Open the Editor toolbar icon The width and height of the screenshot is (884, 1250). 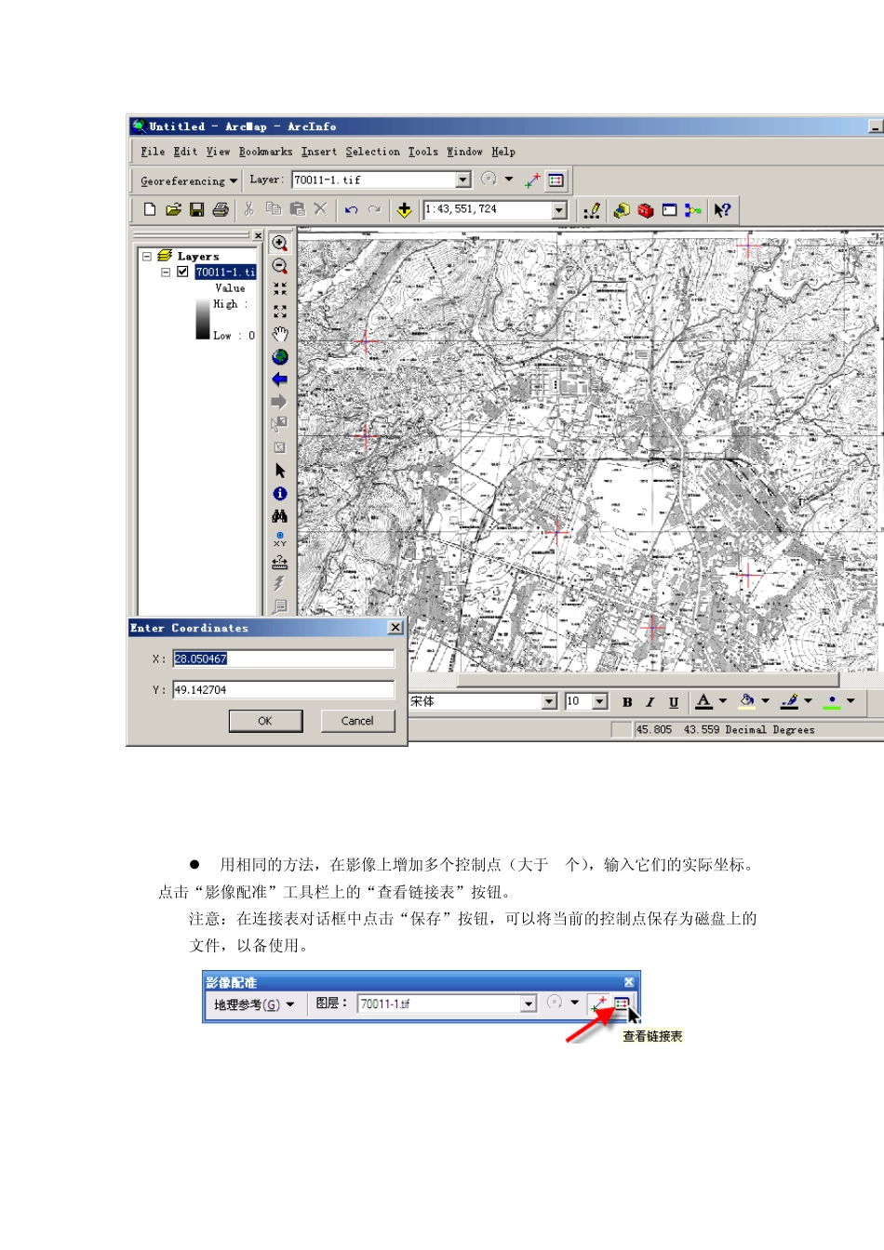click(591, 211)
